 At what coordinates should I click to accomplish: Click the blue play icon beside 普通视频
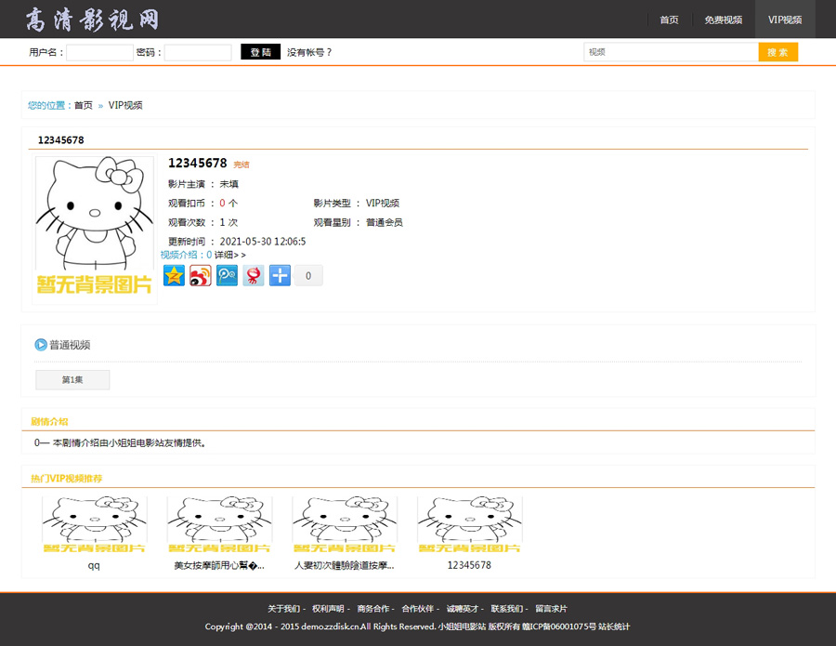pyautogui.click(x=41, y=345)
